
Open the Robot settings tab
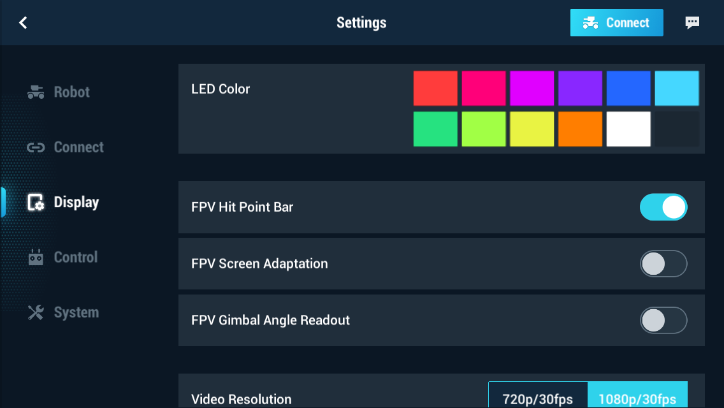click(x=71, y=92)
